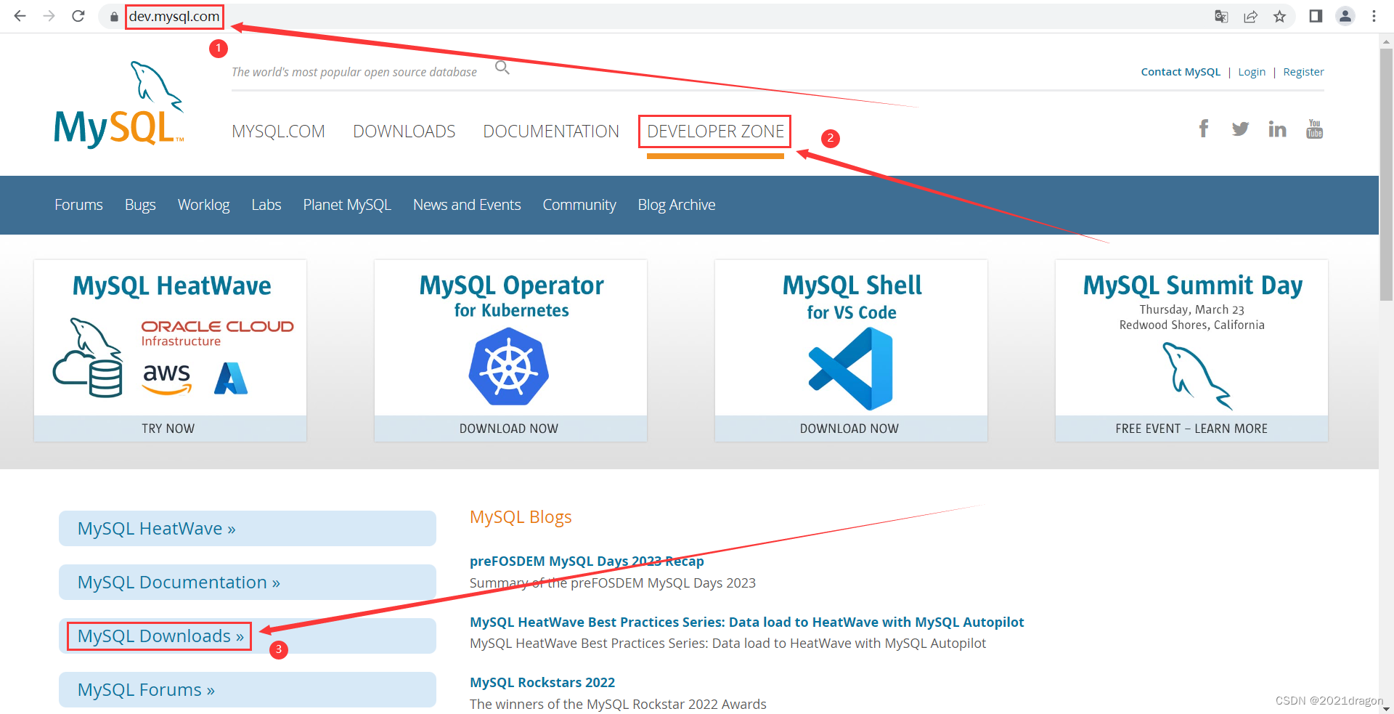Click the MySQL HeatWave card title

(171, 286)
